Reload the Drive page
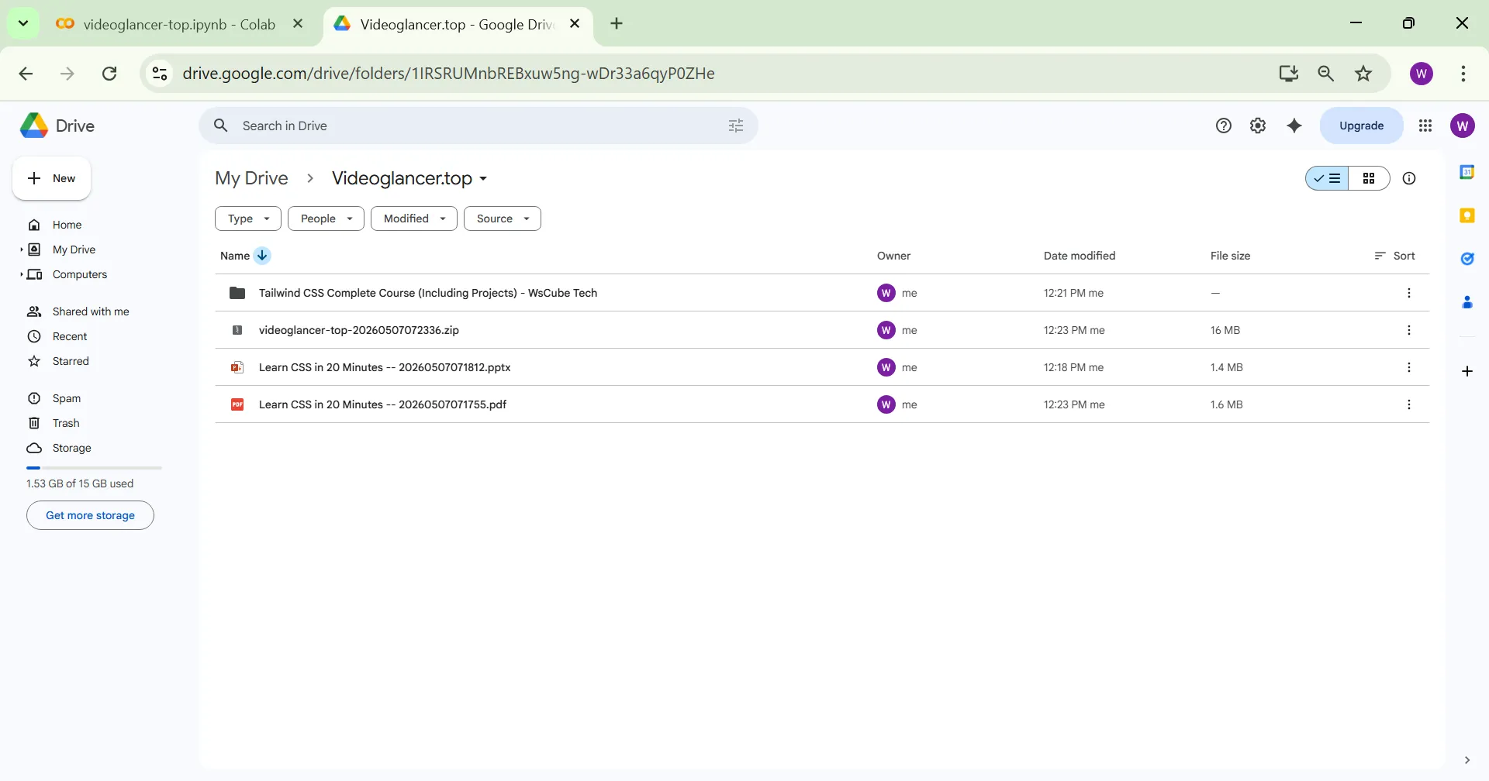 coord(109,74)
